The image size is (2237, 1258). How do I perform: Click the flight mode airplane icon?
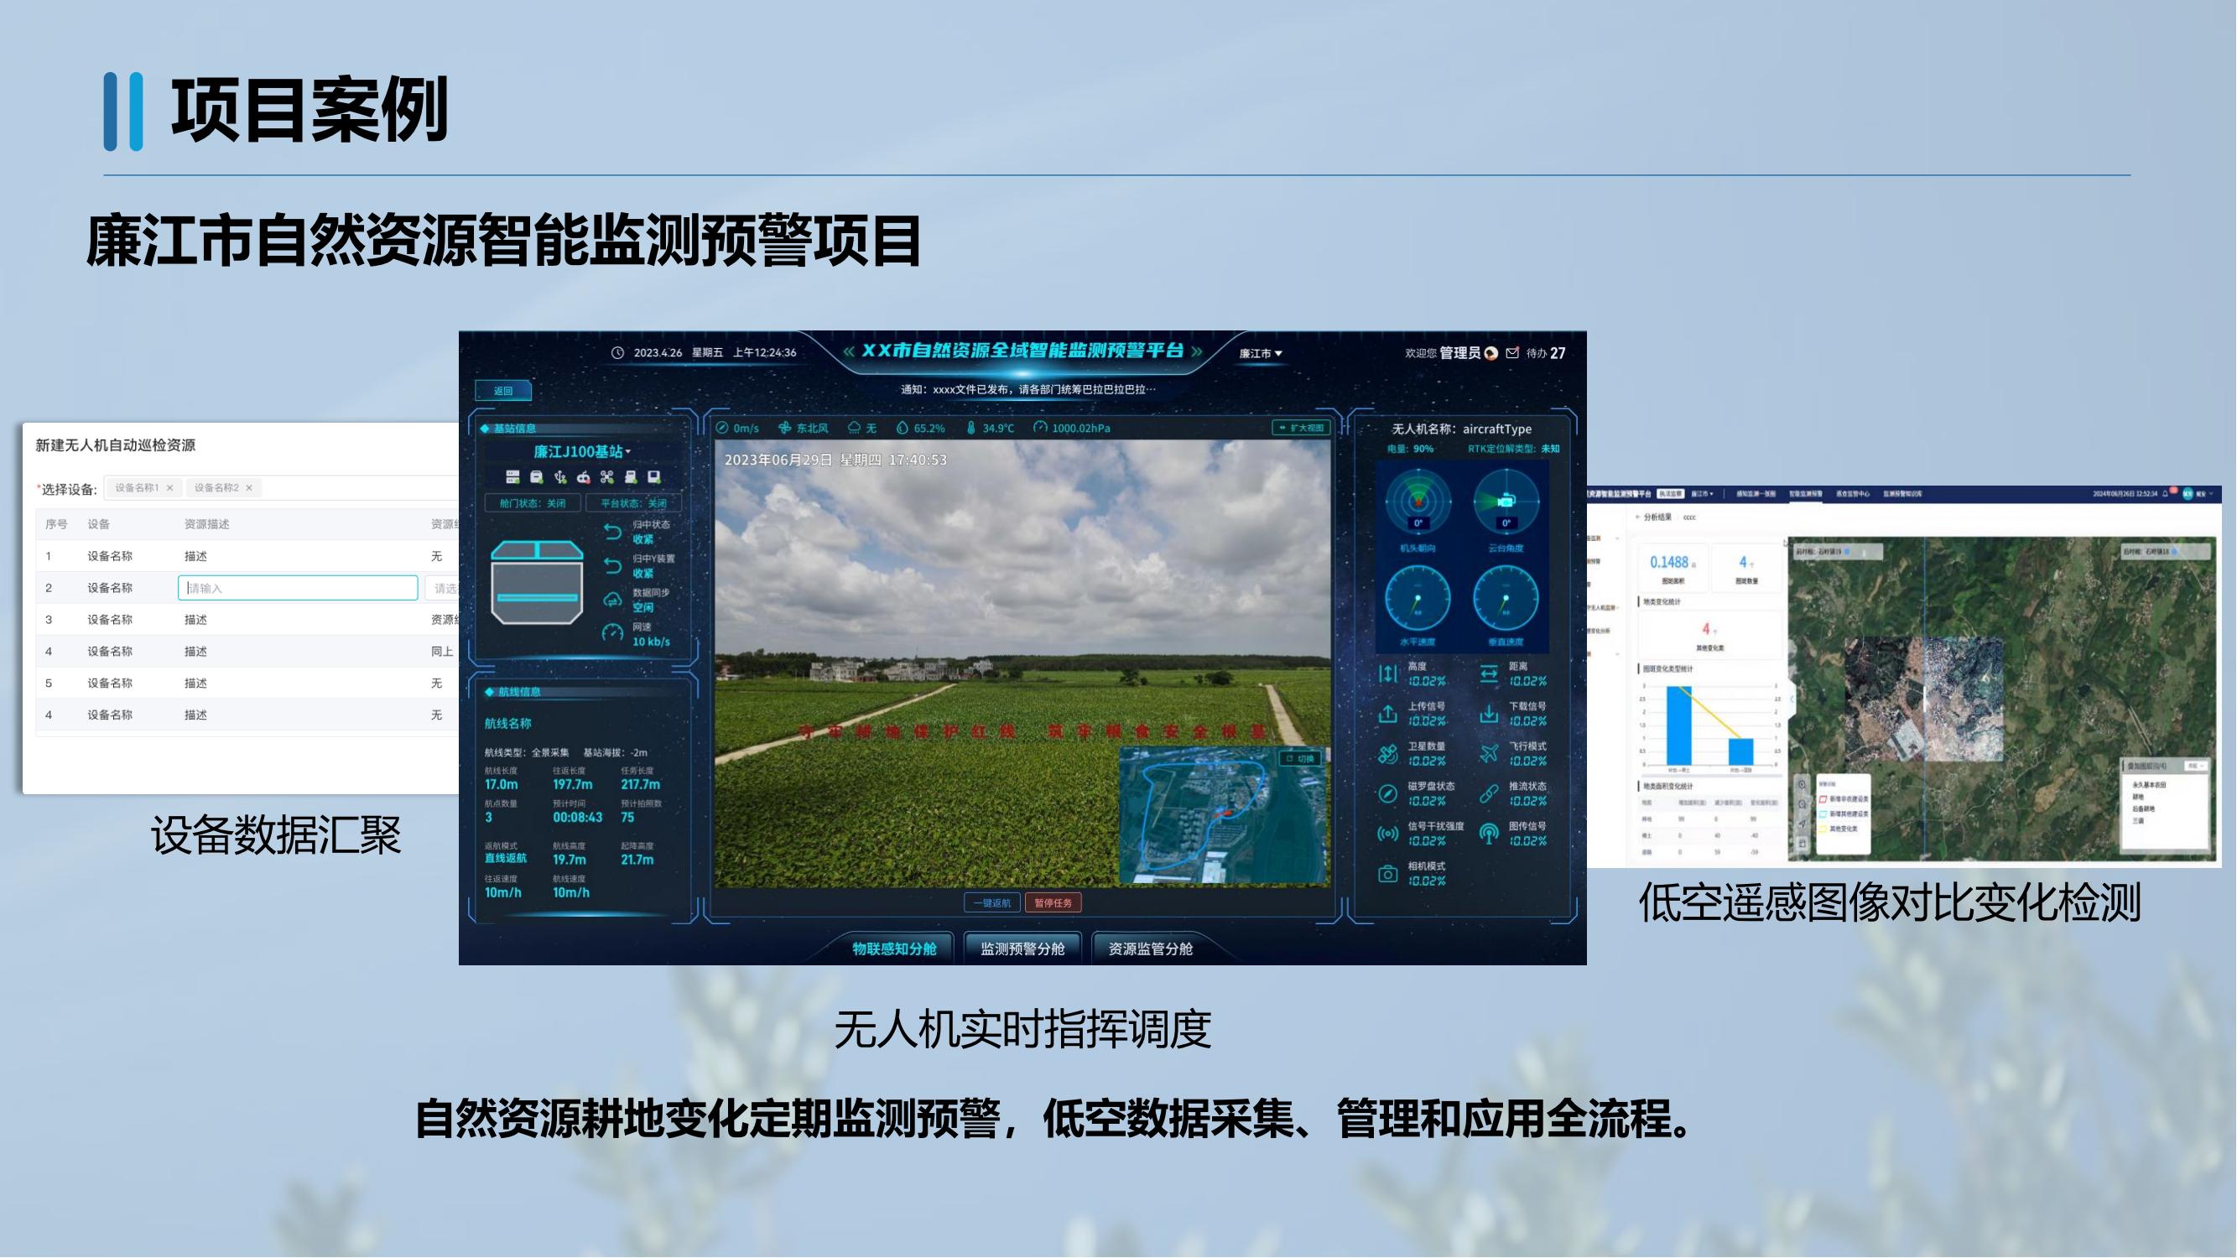point(1489,754)
